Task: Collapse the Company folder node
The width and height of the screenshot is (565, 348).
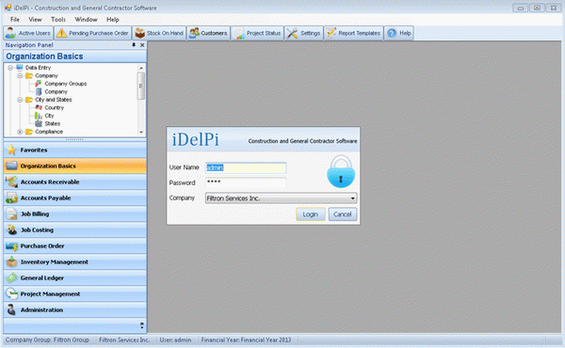Action: click(20, 75)
